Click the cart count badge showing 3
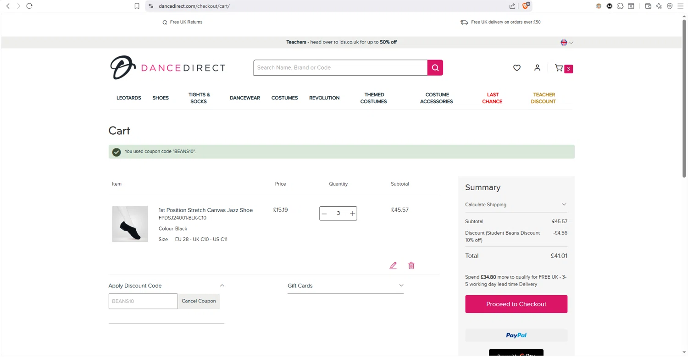Viewport: 688px width, 357px height. (x=568, y=69)
